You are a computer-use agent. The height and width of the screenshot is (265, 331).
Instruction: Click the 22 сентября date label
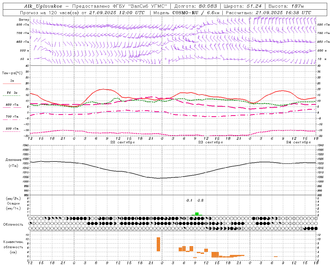(122, 142)
